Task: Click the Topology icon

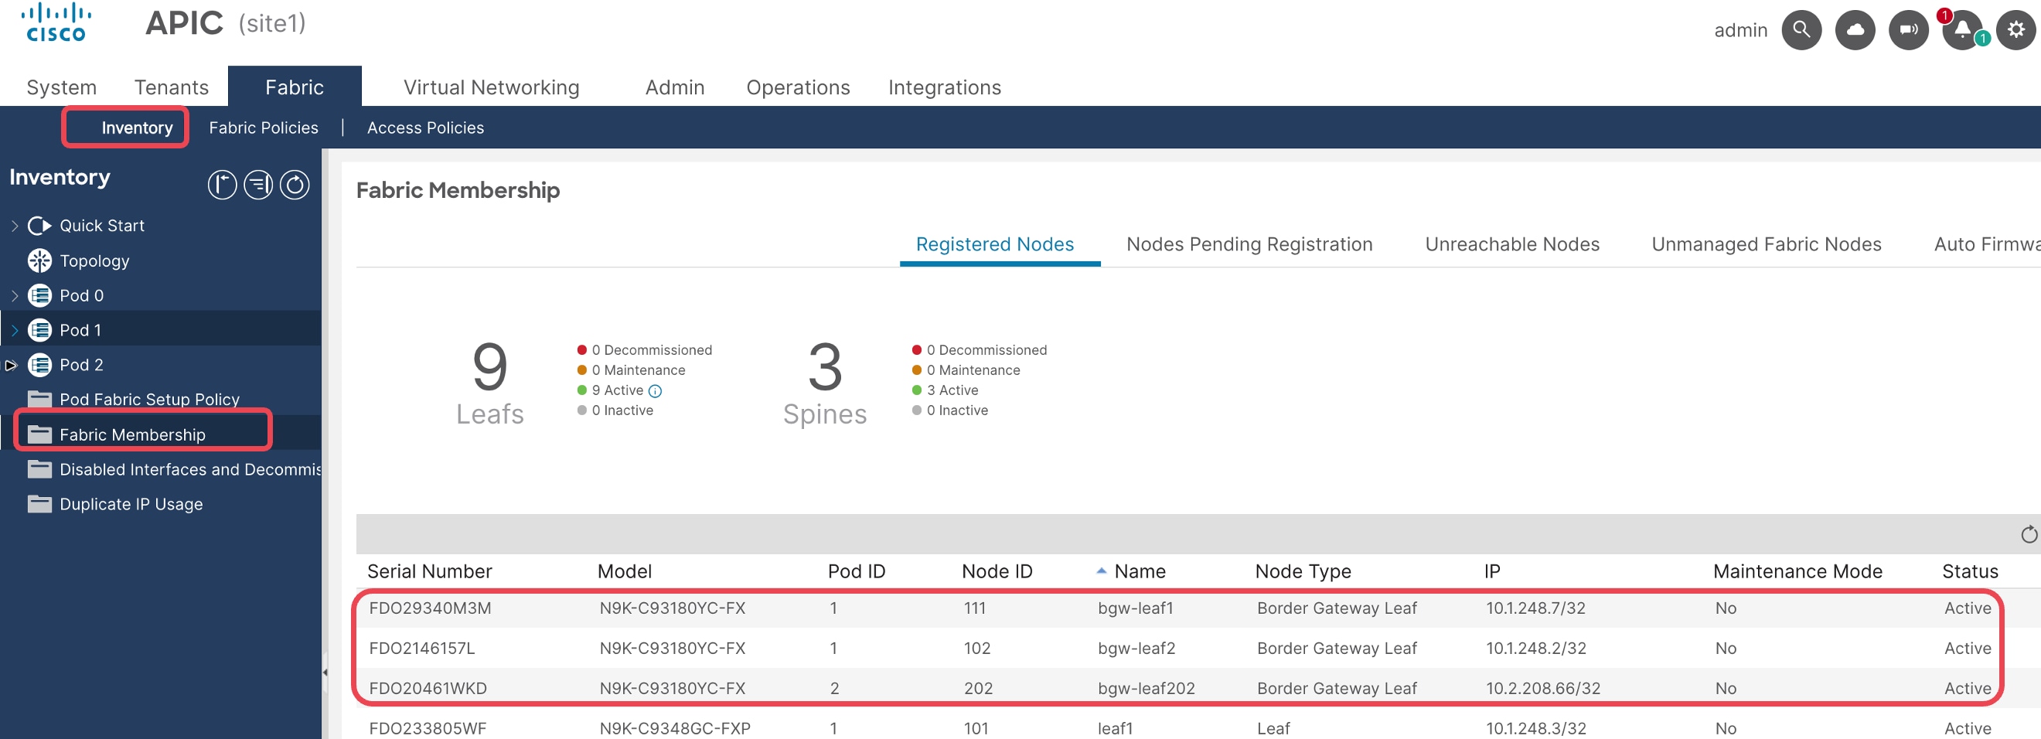Action: pos(39,261)
